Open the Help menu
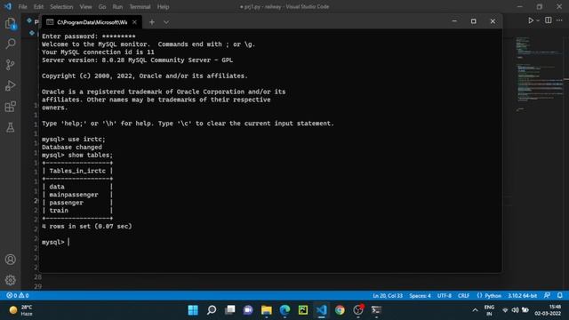The width and height of the screenshot is (569, 320). (x=163, y=6)
